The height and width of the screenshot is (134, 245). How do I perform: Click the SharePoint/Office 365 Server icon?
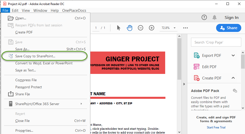pos(11,104)
